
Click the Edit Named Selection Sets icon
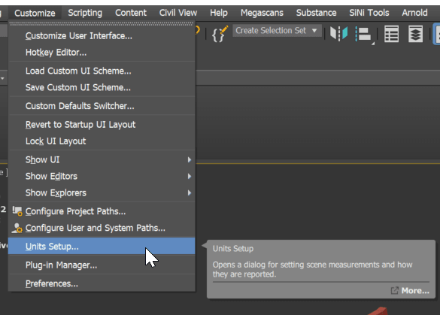pyautogui.click(x=220, y=34)
